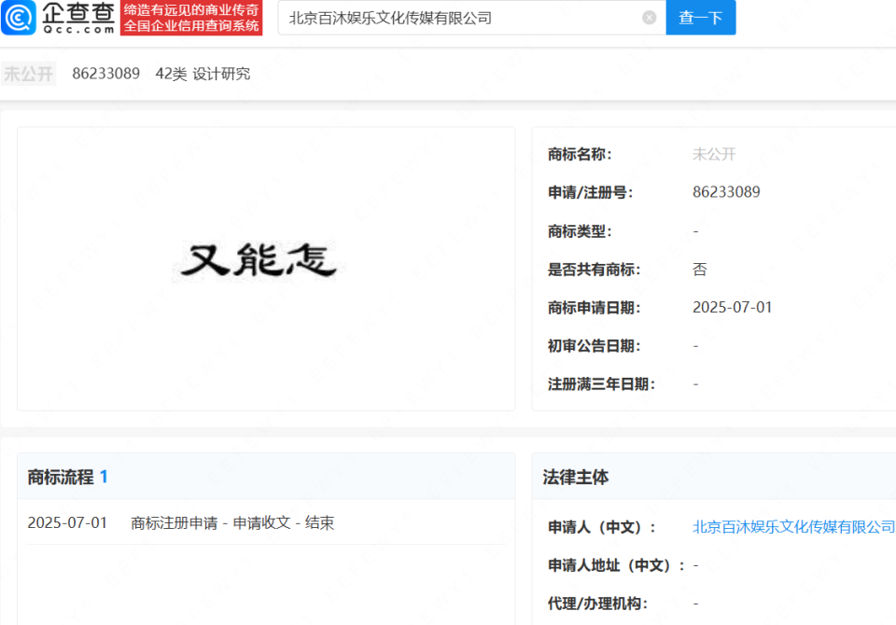Click the 代理/办理机构 label
896x625 pixels.
597,604
